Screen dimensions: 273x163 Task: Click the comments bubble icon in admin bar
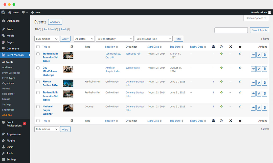tap(24, 12)
